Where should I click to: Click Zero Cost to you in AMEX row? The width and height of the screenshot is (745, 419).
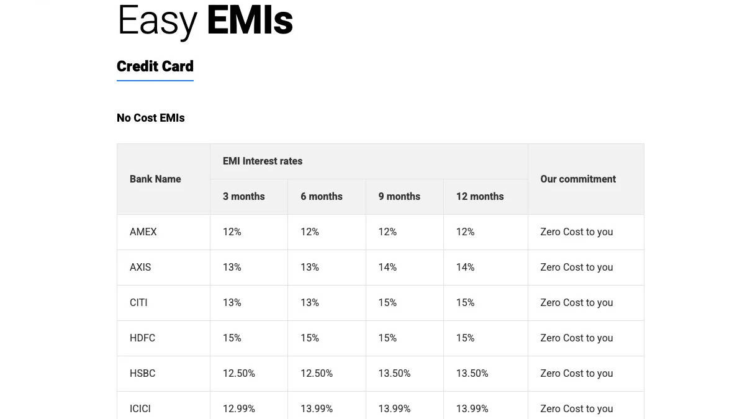click(x=577, y=232)
